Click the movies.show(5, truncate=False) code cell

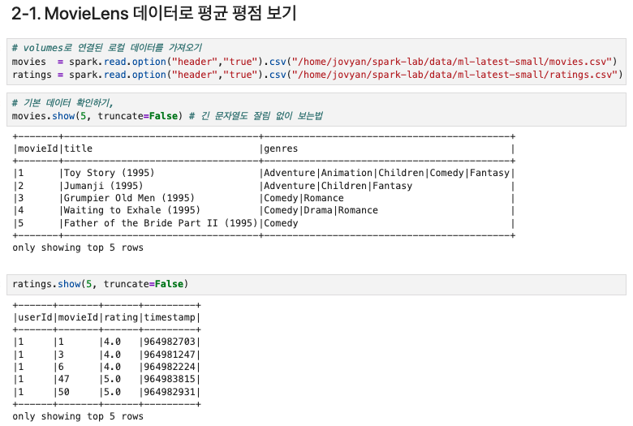coord(316,110)
